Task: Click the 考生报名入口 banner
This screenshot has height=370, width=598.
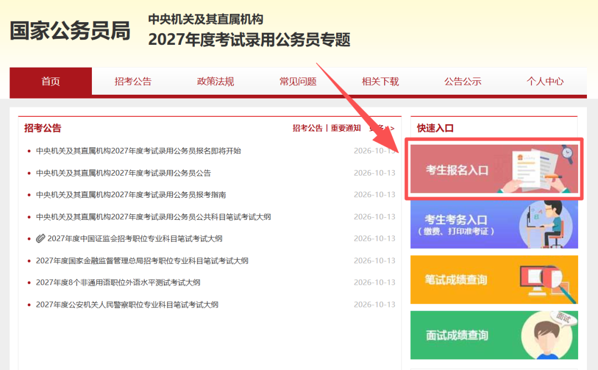Action: (x=494, y=169)
